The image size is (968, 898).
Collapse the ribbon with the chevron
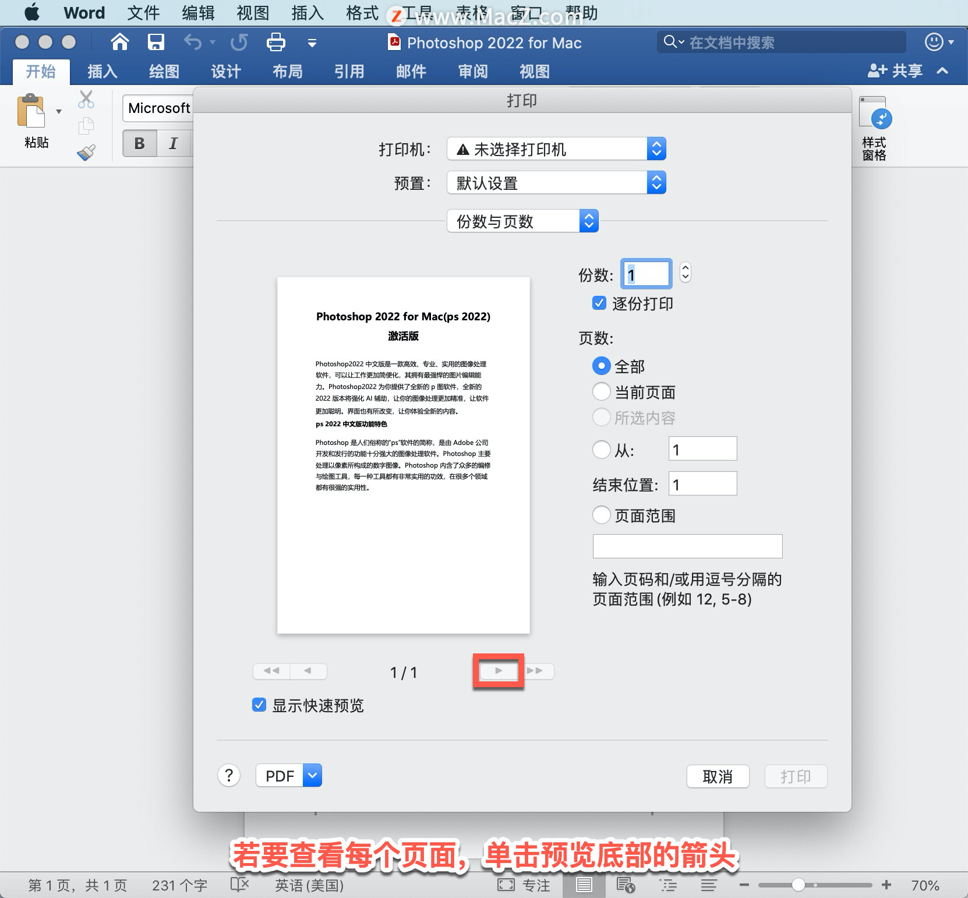click(942, 70)
